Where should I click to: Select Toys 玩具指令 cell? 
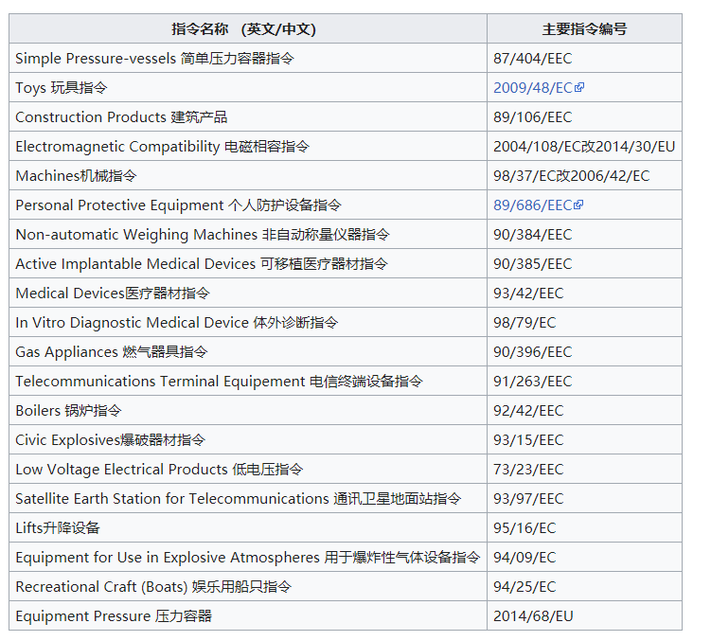[248, 87]
